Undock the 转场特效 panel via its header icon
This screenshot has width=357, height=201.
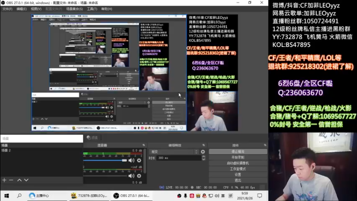point(203,145)
